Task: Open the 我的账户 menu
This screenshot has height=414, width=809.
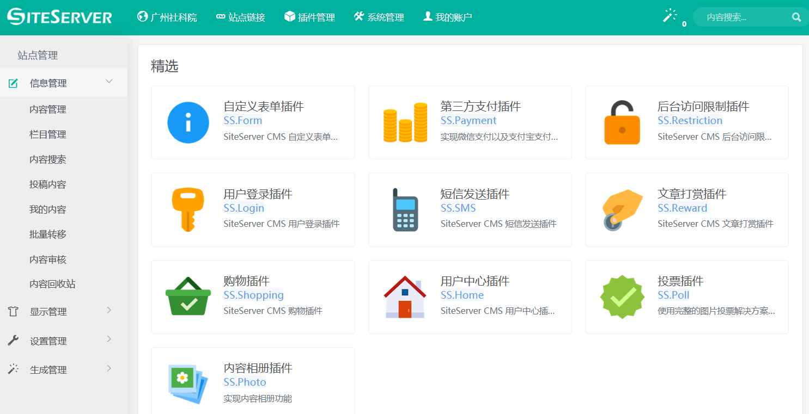Action: point(447,17)
